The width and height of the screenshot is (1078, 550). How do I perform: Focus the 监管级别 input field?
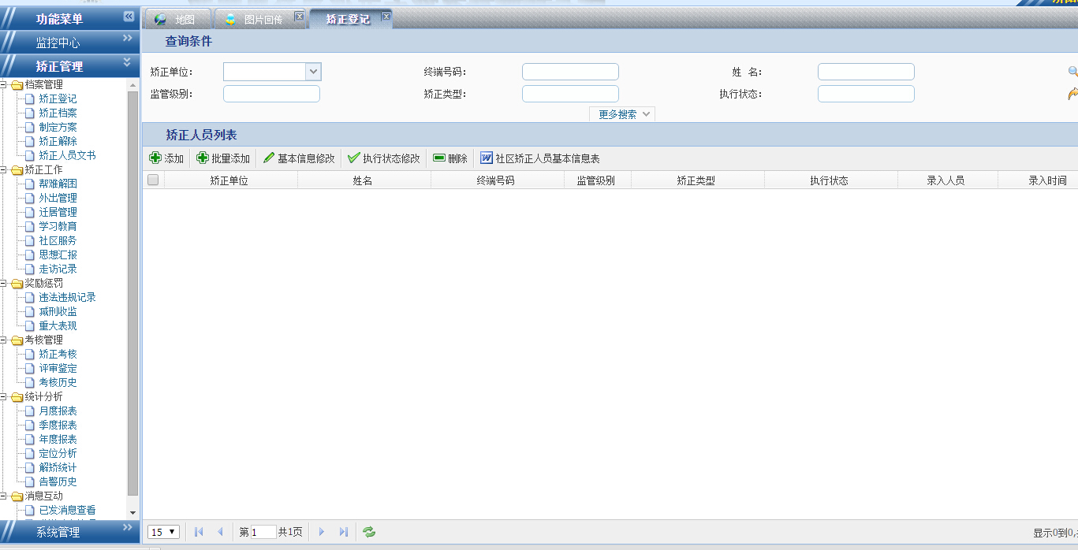point(271,94)
